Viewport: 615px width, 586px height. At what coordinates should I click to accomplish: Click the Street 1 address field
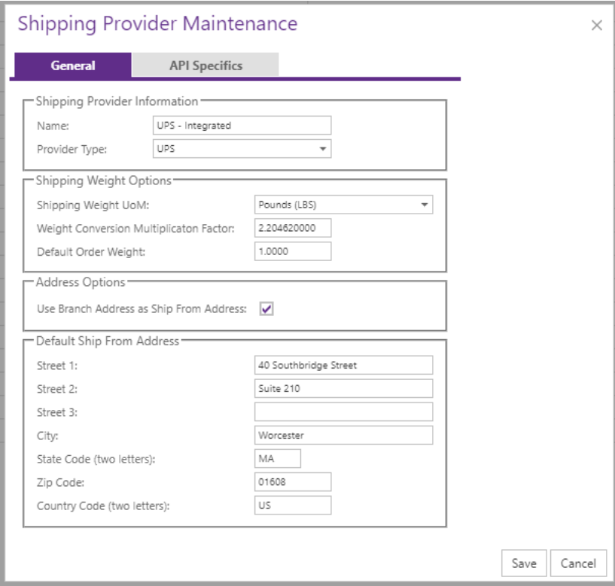point(343,366)
